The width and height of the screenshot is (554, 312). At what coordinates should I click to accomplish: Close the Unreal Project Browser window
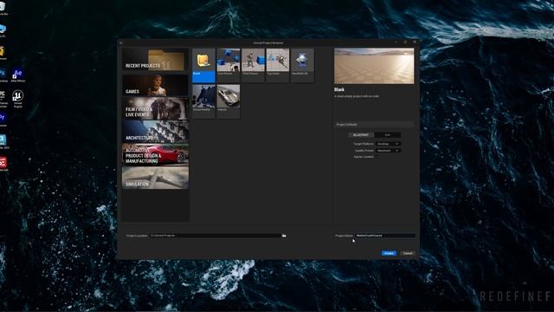[x=415, y=42]
